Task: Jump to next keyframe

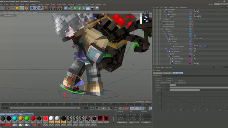Action: click(111, 108)
